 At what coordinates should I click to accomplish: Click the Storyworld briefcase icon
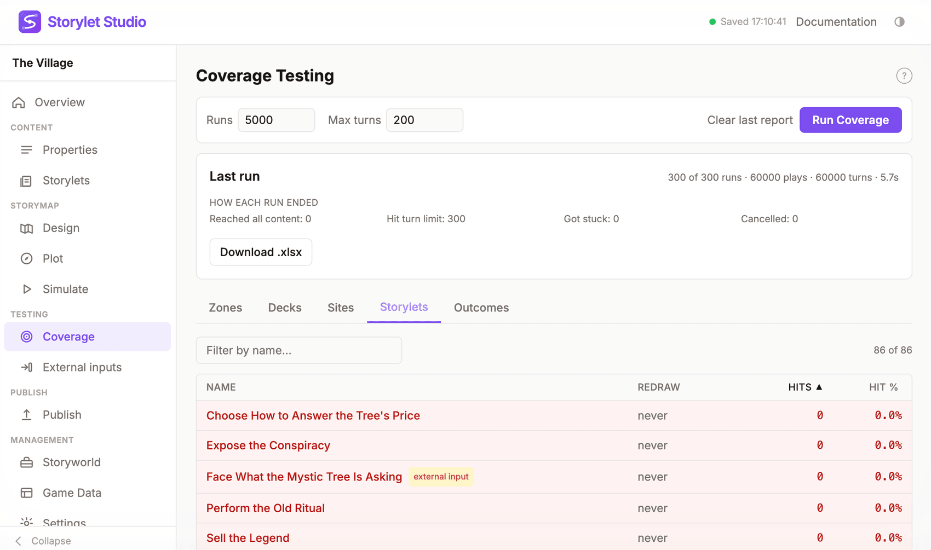(x=26, y=462)
